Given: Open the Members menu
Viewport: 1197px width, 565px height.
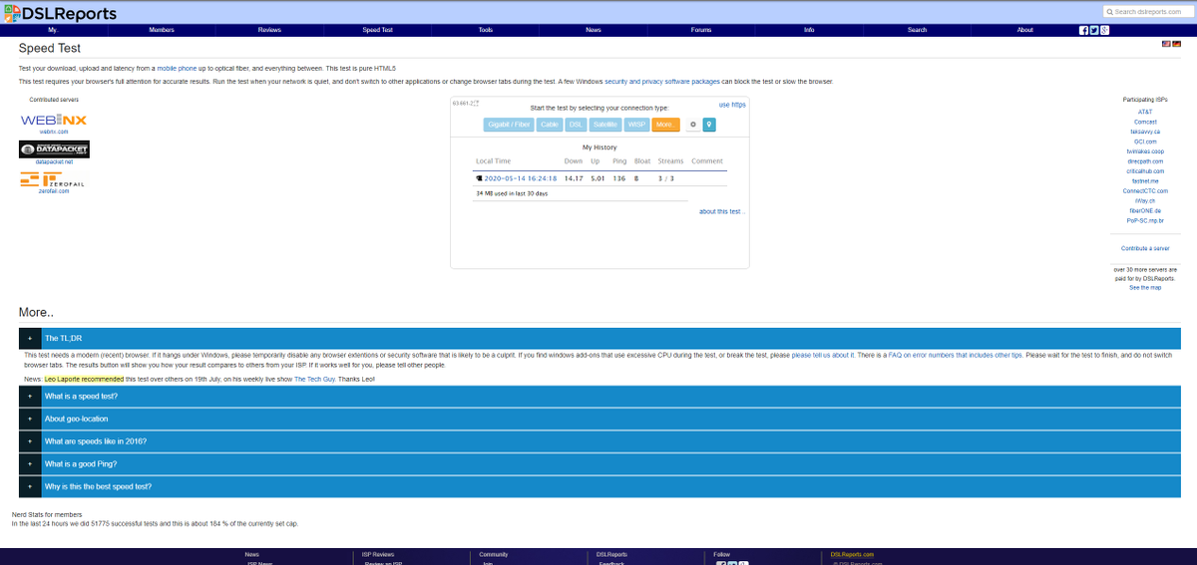Looking at the screenshot, I should tap(162, 30).
